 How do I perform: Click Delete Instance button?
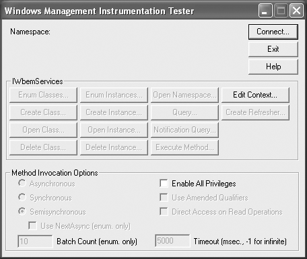[114, 147]
